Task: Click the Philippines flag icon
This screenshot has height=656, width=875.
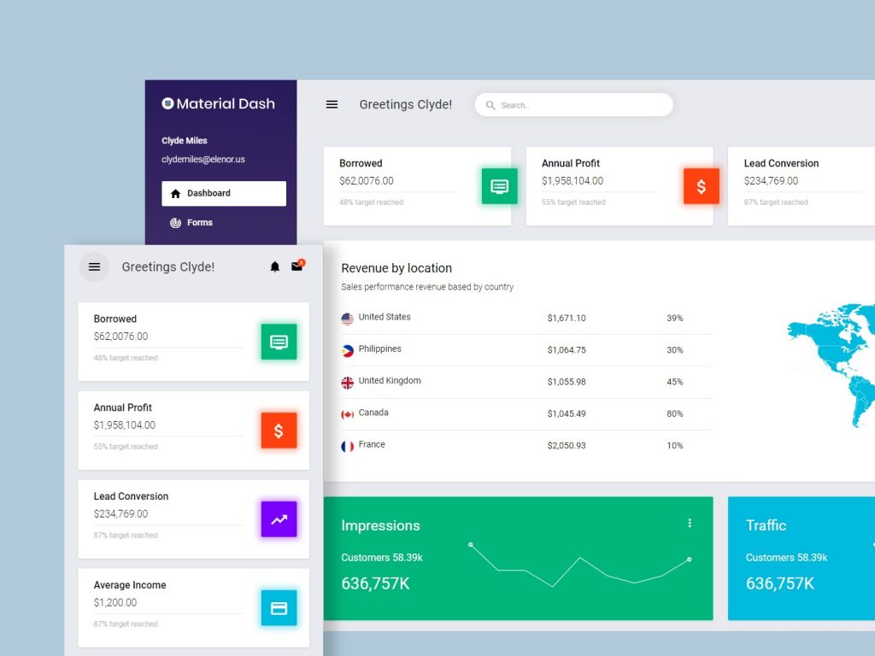Action: 347,351
